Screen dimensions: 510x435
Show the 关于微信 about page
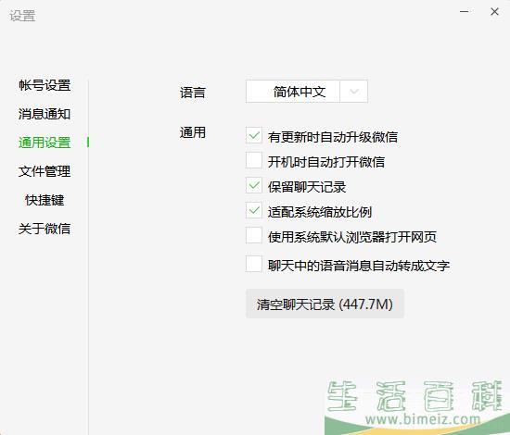45,229
